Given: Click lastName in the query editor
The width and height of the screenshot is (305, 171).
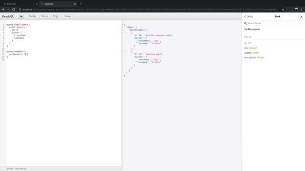Looking at the screenshot, I should (x=19, y=38).
